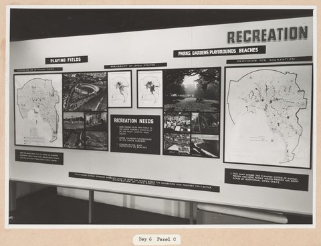321x246 pixels.
Task: Click the large RECREATION title lettering
Action: click(267, 34)
